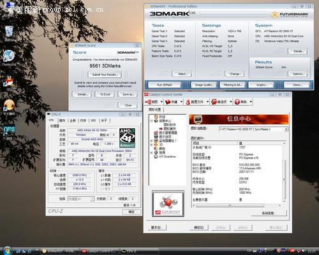The height and width of the screenshot is (255, 319).
Task: Click Run 3DMark button
Action: (x=165, y=85)
